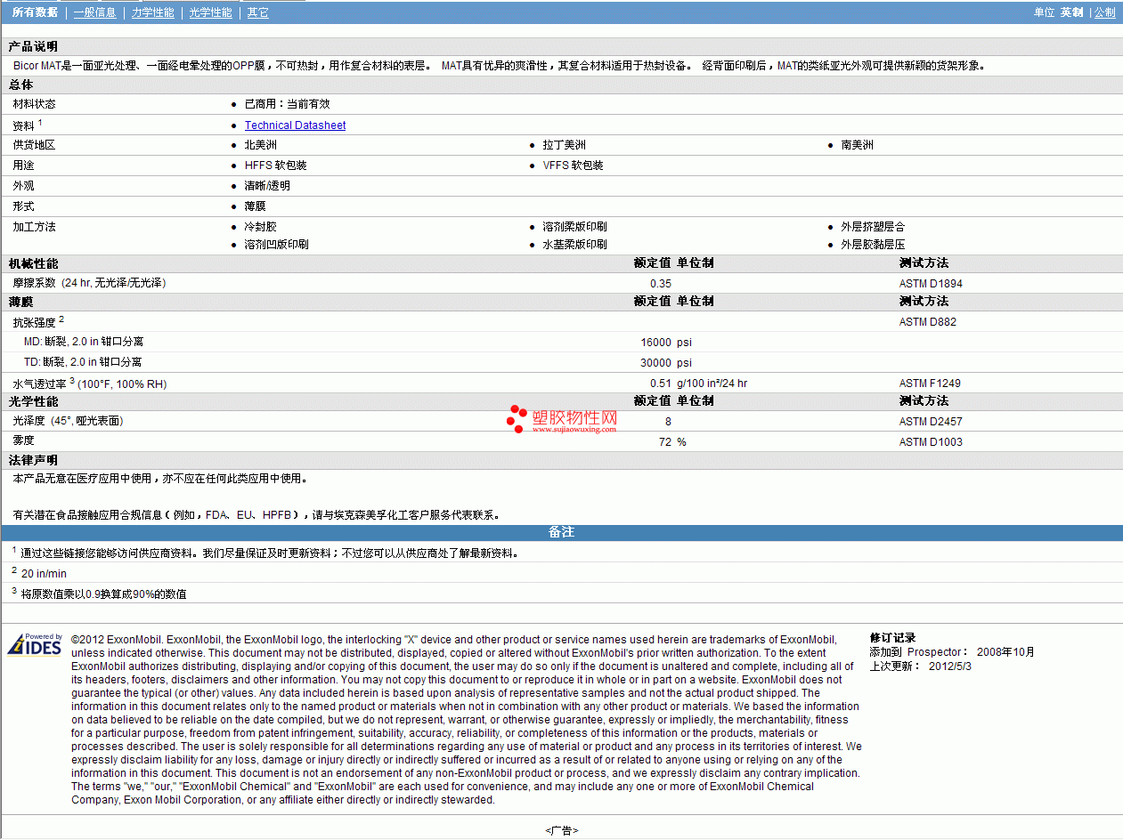This screenshot has width=1123, height=840.
Task: Click ASTM F1249 test method
Action: (930, 384)
